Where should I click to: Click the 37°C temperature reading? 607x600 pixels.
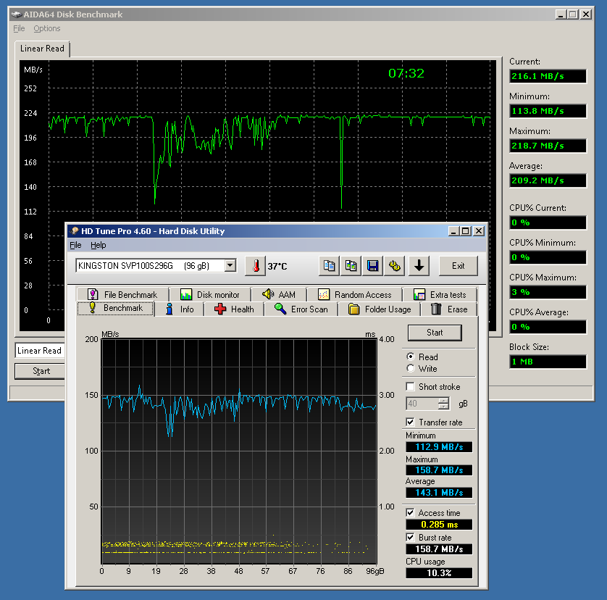point(277,267)
